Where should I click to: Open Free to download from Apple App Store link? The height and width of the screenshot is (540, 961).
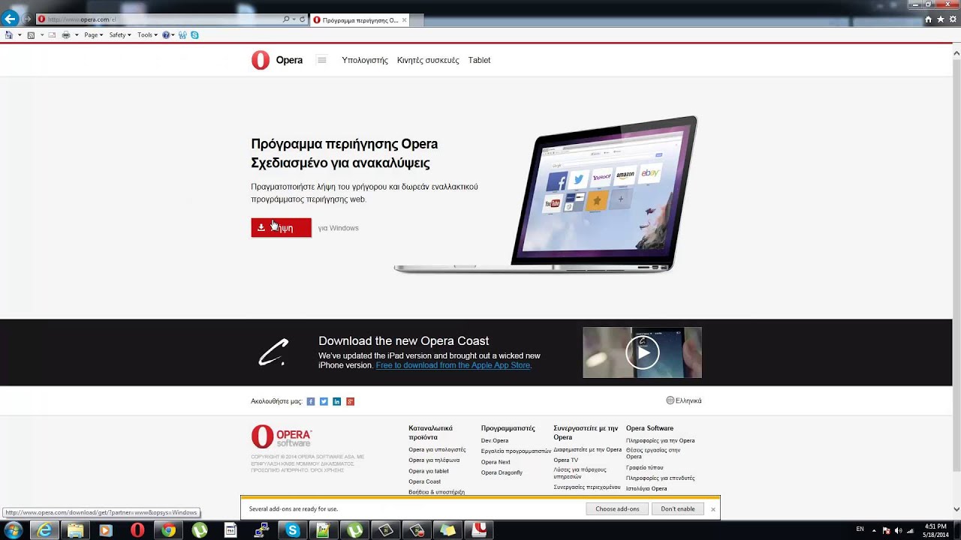453,365
